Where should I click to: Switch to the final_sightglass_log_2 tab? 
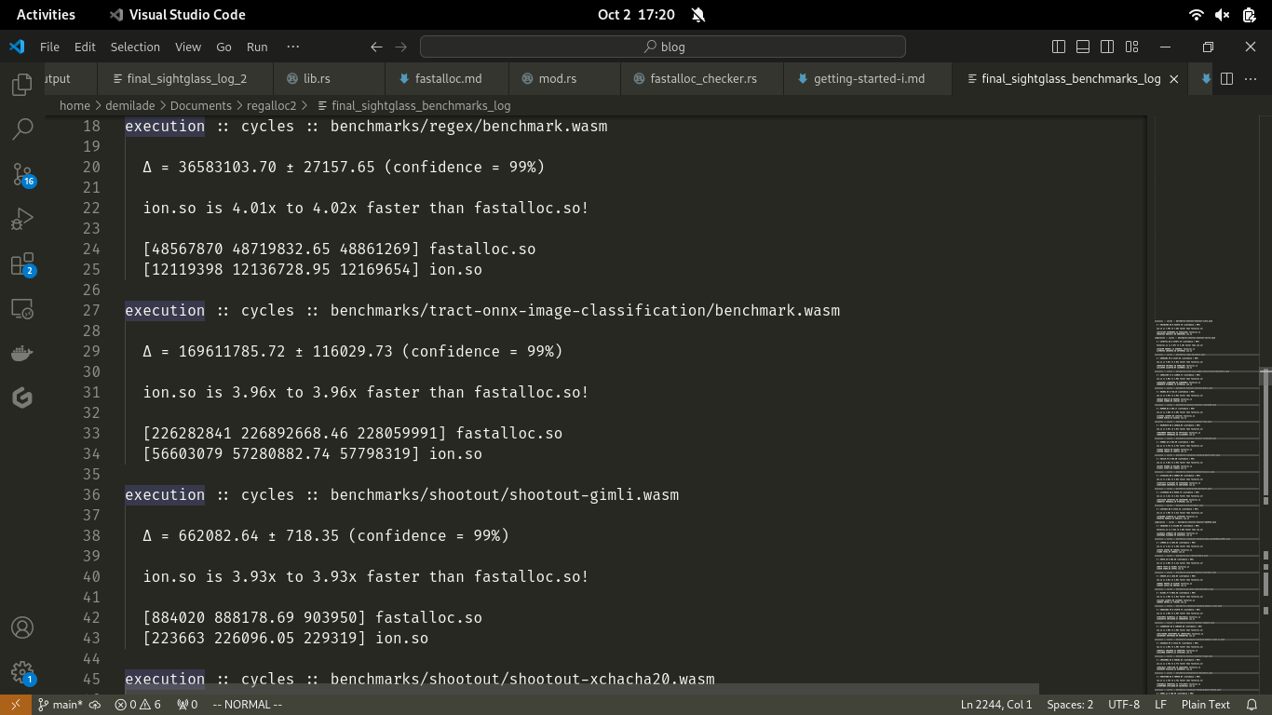(x=185, y=79)
